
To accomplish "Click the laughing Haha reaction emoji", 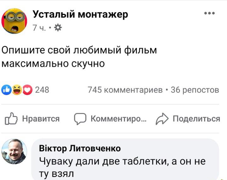I will point(17,90).
